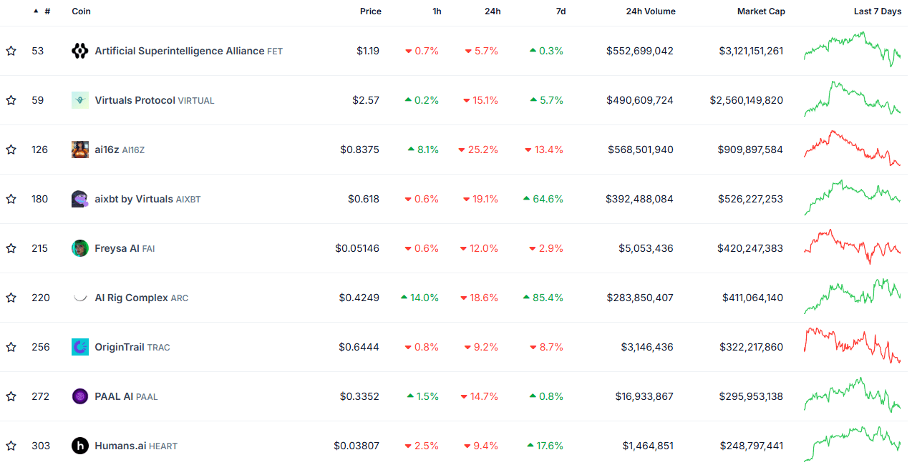Image resolution: width=912 pixels, height=470 pixels.
Task: Sort table by Coin header
Action: 82,11
